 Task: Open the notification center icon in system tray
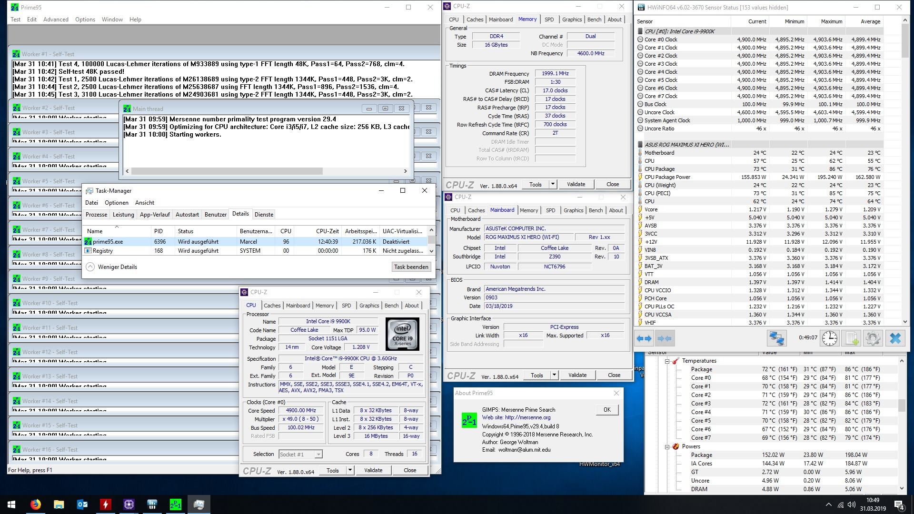coord(899,505)
